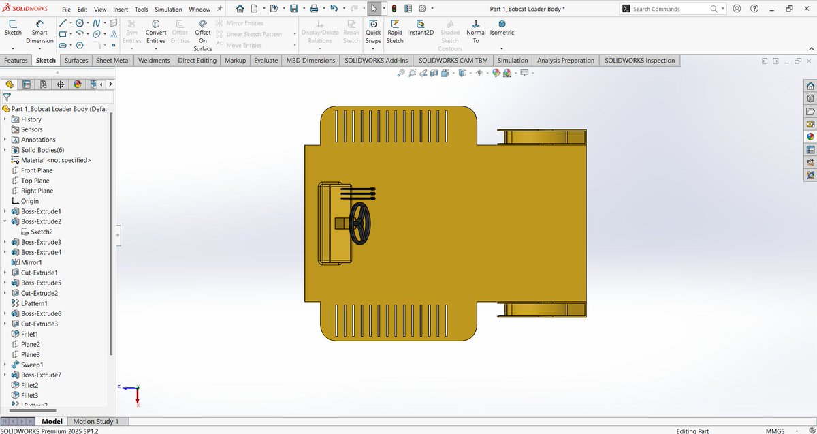817x434 pixels.
Task: Click the Rebuild traffic light icon
Action: tap(394, 9)
